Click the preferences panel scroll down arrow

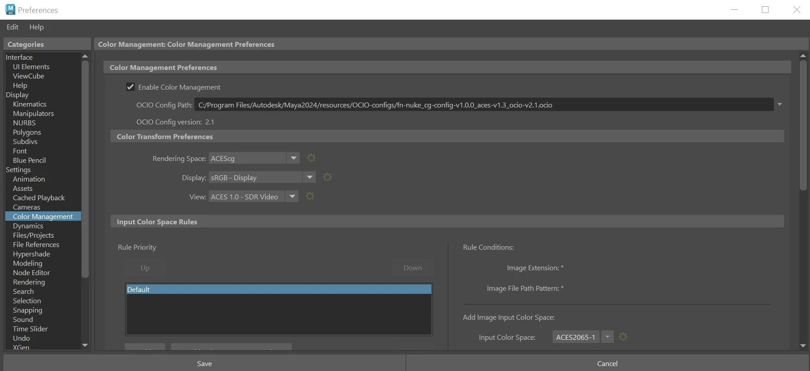pyautogui.click(x=803, y=345)
